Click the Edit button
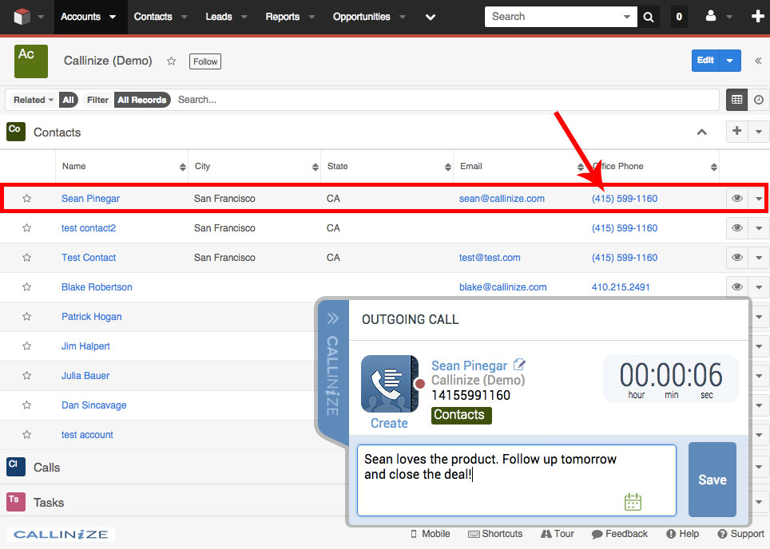 705,61
